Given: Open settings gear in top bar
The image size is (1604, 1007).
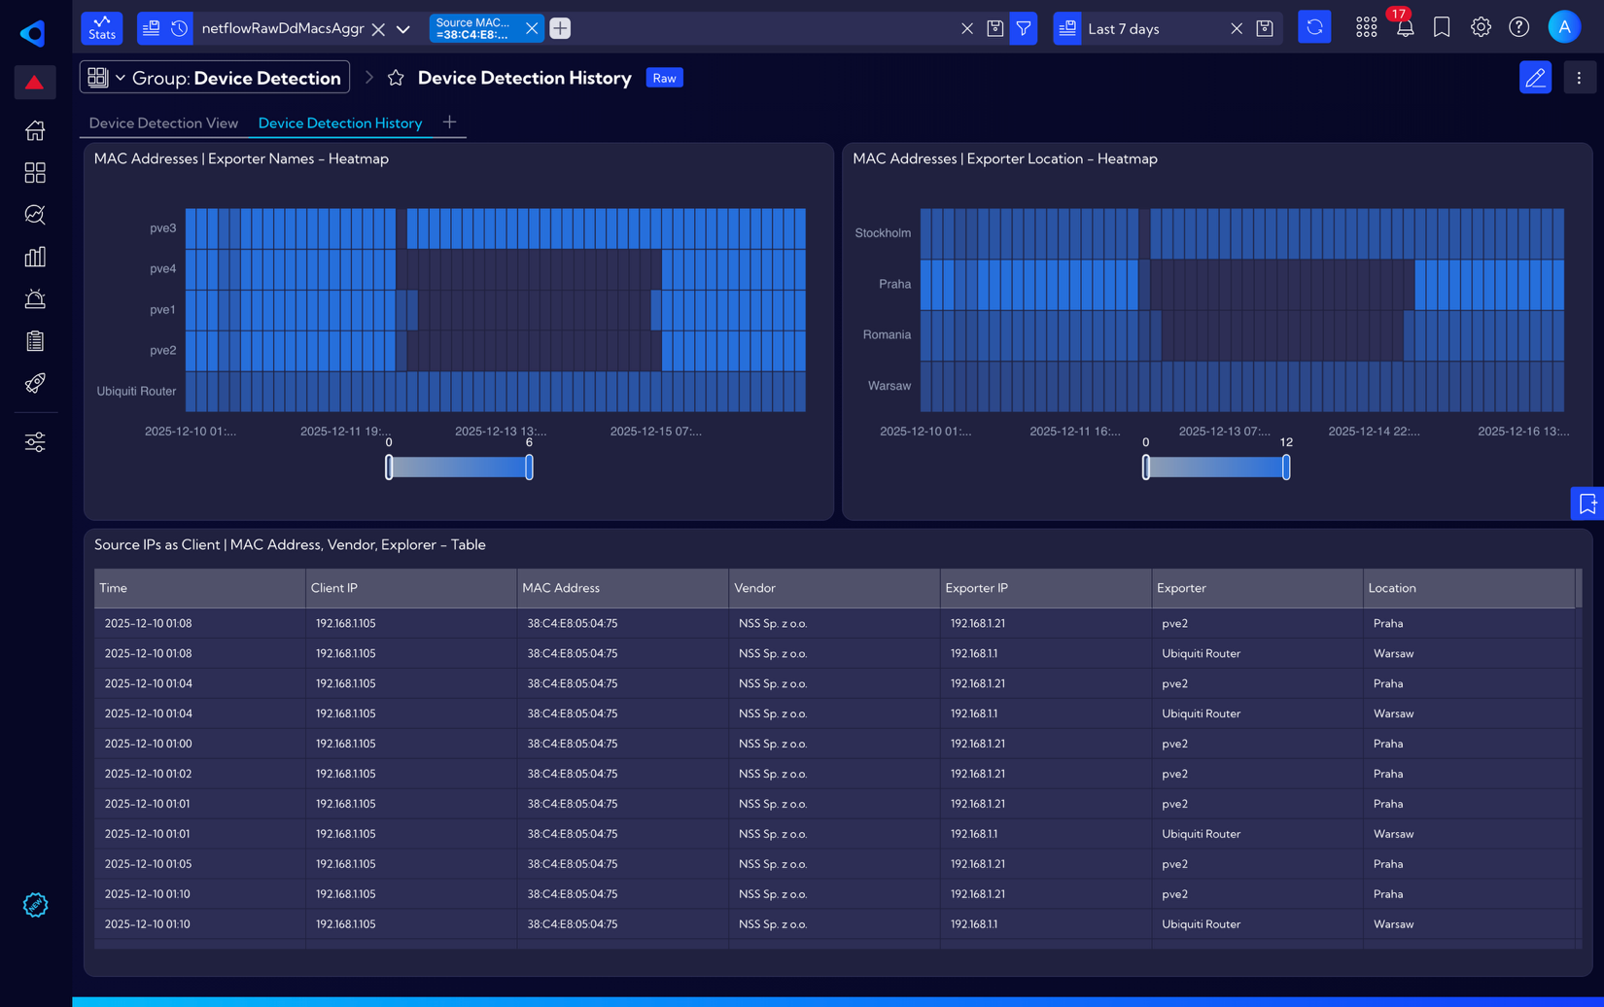Looking at the screenshot, I should (x=1481, y=27).
